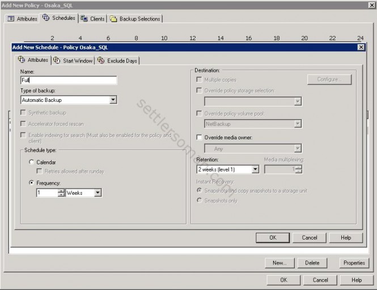Open the Type of backup dropdown
This screenshot has width=377, height=290.
pos(113,100)
